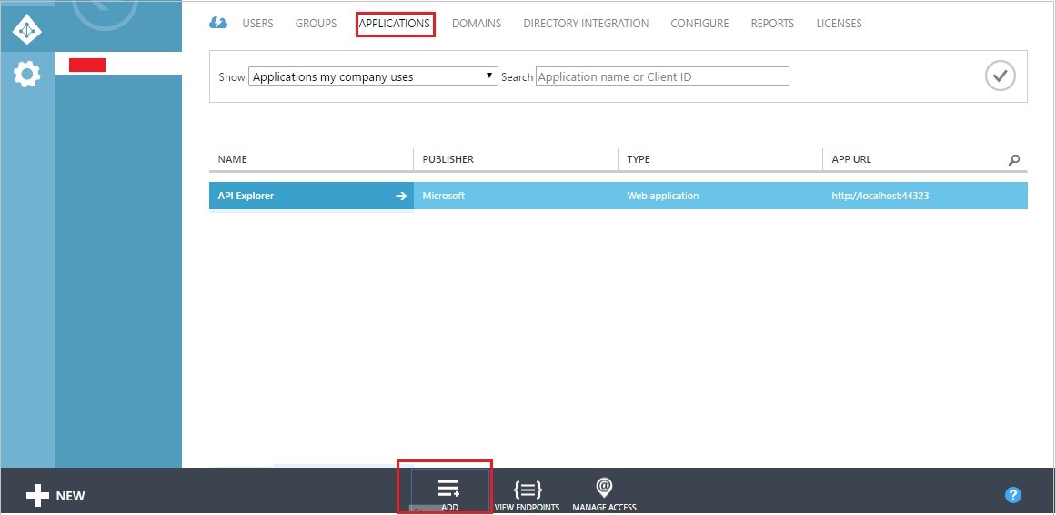Screen dimensions: 1056x515
Task: Open the help question mark icon
Action: coord(1013,496)
